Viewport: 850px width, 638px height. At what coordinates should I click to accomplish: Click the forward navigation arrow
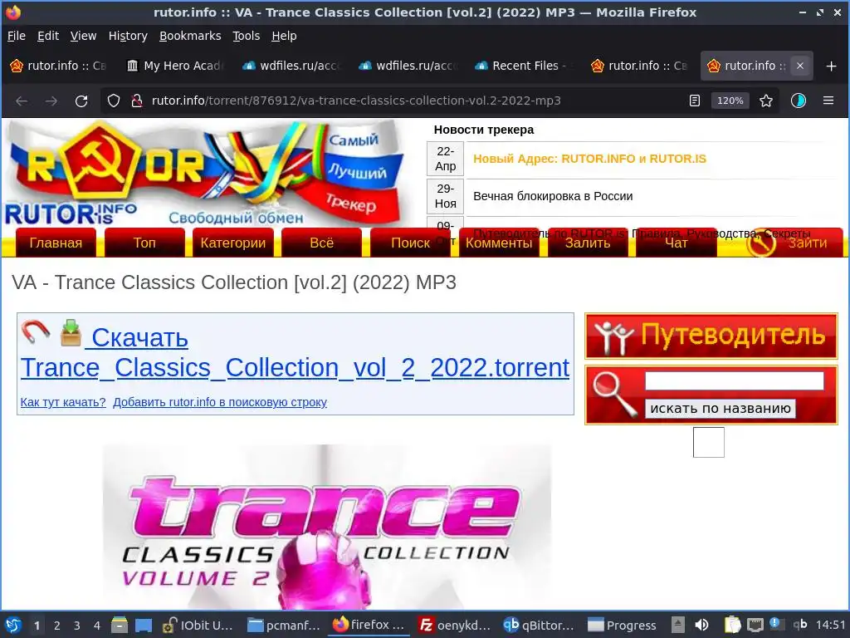coord(51,101)
